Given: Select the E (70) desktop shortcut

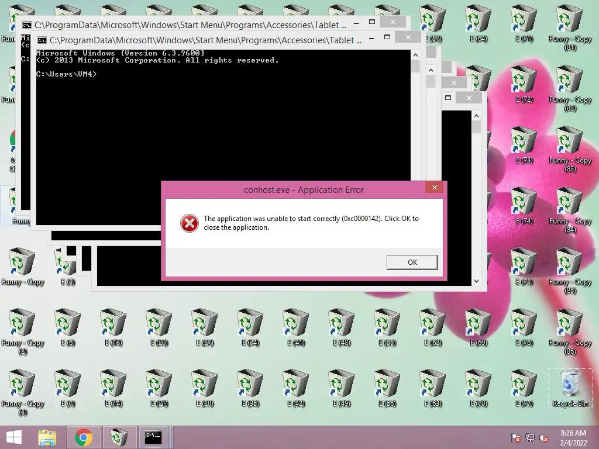Looking at the screenshot, I should [x=478, y=388].
